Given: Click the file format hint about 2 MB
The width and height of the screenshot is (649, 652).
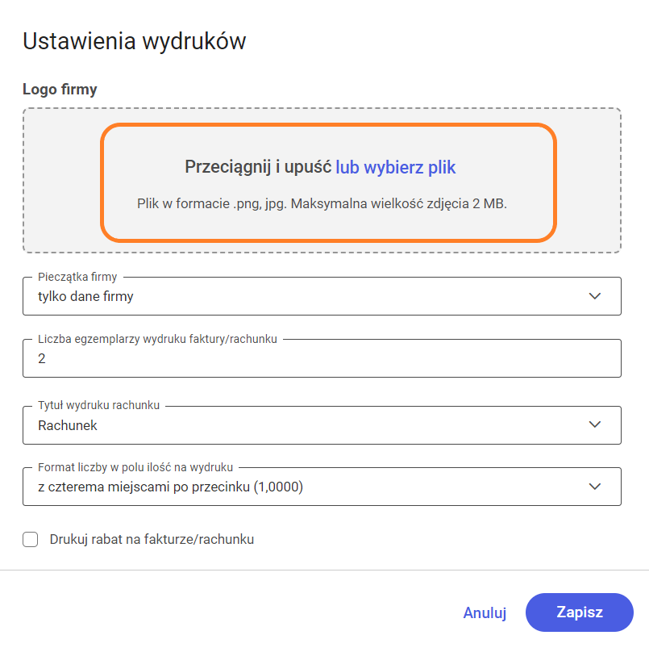Looking at the screenshot, I should pyautogui.click(x=322, y=203).
